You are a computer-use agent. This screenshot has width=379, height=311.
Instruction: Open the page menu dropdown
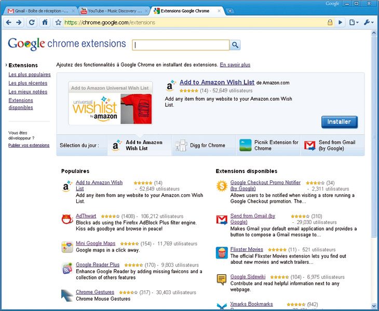pos(354,22)
